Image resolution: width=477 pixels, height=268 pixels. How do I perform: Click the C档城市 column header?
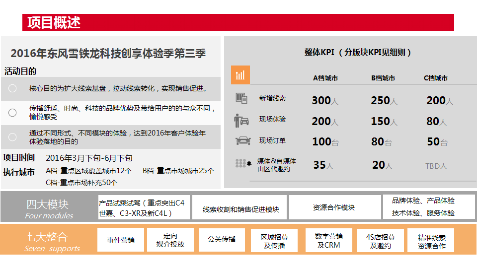(x=436, y=78)
